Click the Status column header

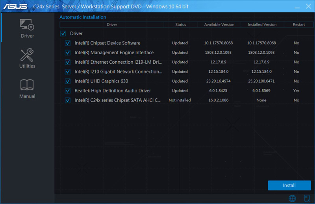[181, 24]
